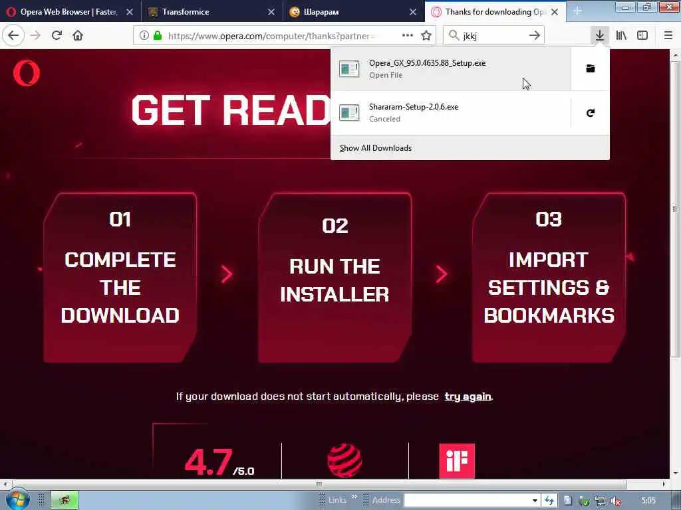
Task: Open the browser home page
Action: click(x=78, y=36)
